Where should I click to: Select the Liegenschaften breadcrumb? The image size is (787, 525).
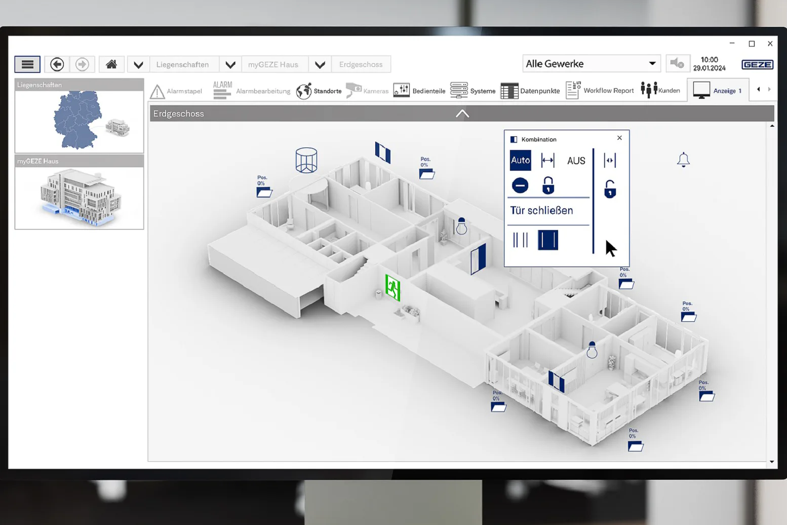(x=183, y=65)
